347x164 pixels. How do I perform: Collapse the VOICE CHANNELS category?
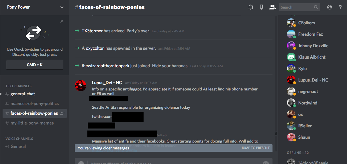pos(19,139)
